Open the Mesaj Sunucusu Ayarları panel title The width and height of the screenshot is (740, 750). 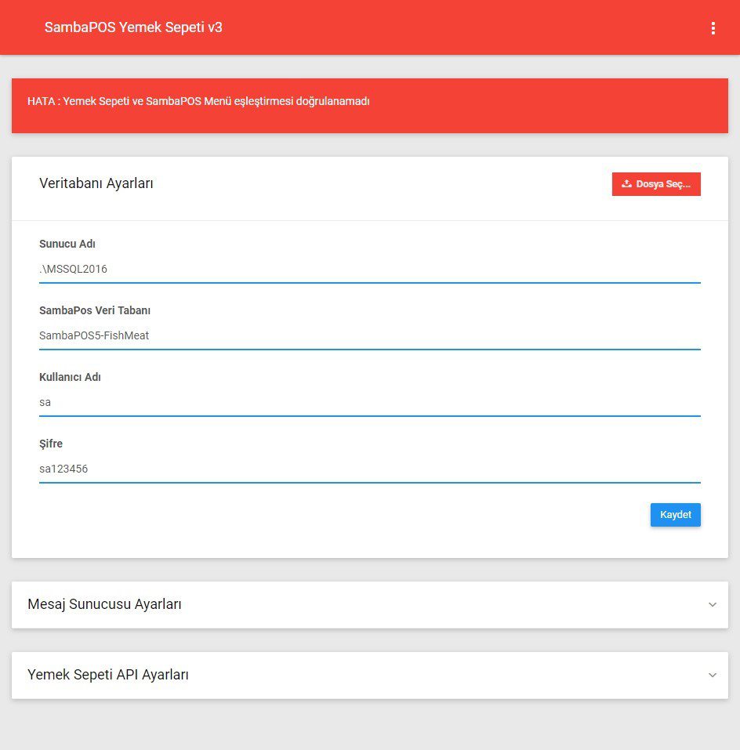(x=104, y=604)
